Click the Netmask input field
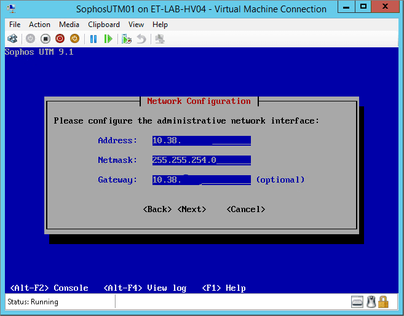This screenshot has width=404, height=316. pos(202,160)
